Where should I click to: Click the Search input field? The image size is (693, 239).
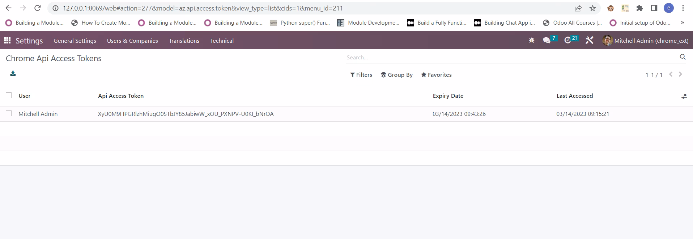[x=511, y=57]
